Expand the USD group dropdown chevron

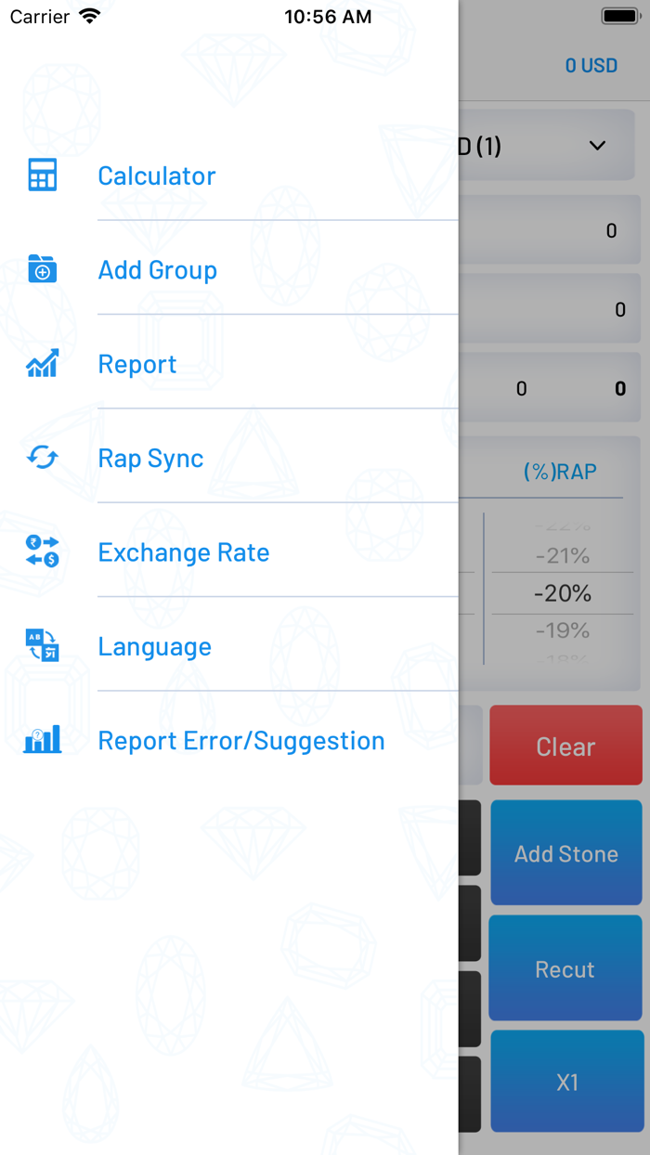[x=597, y=145]
